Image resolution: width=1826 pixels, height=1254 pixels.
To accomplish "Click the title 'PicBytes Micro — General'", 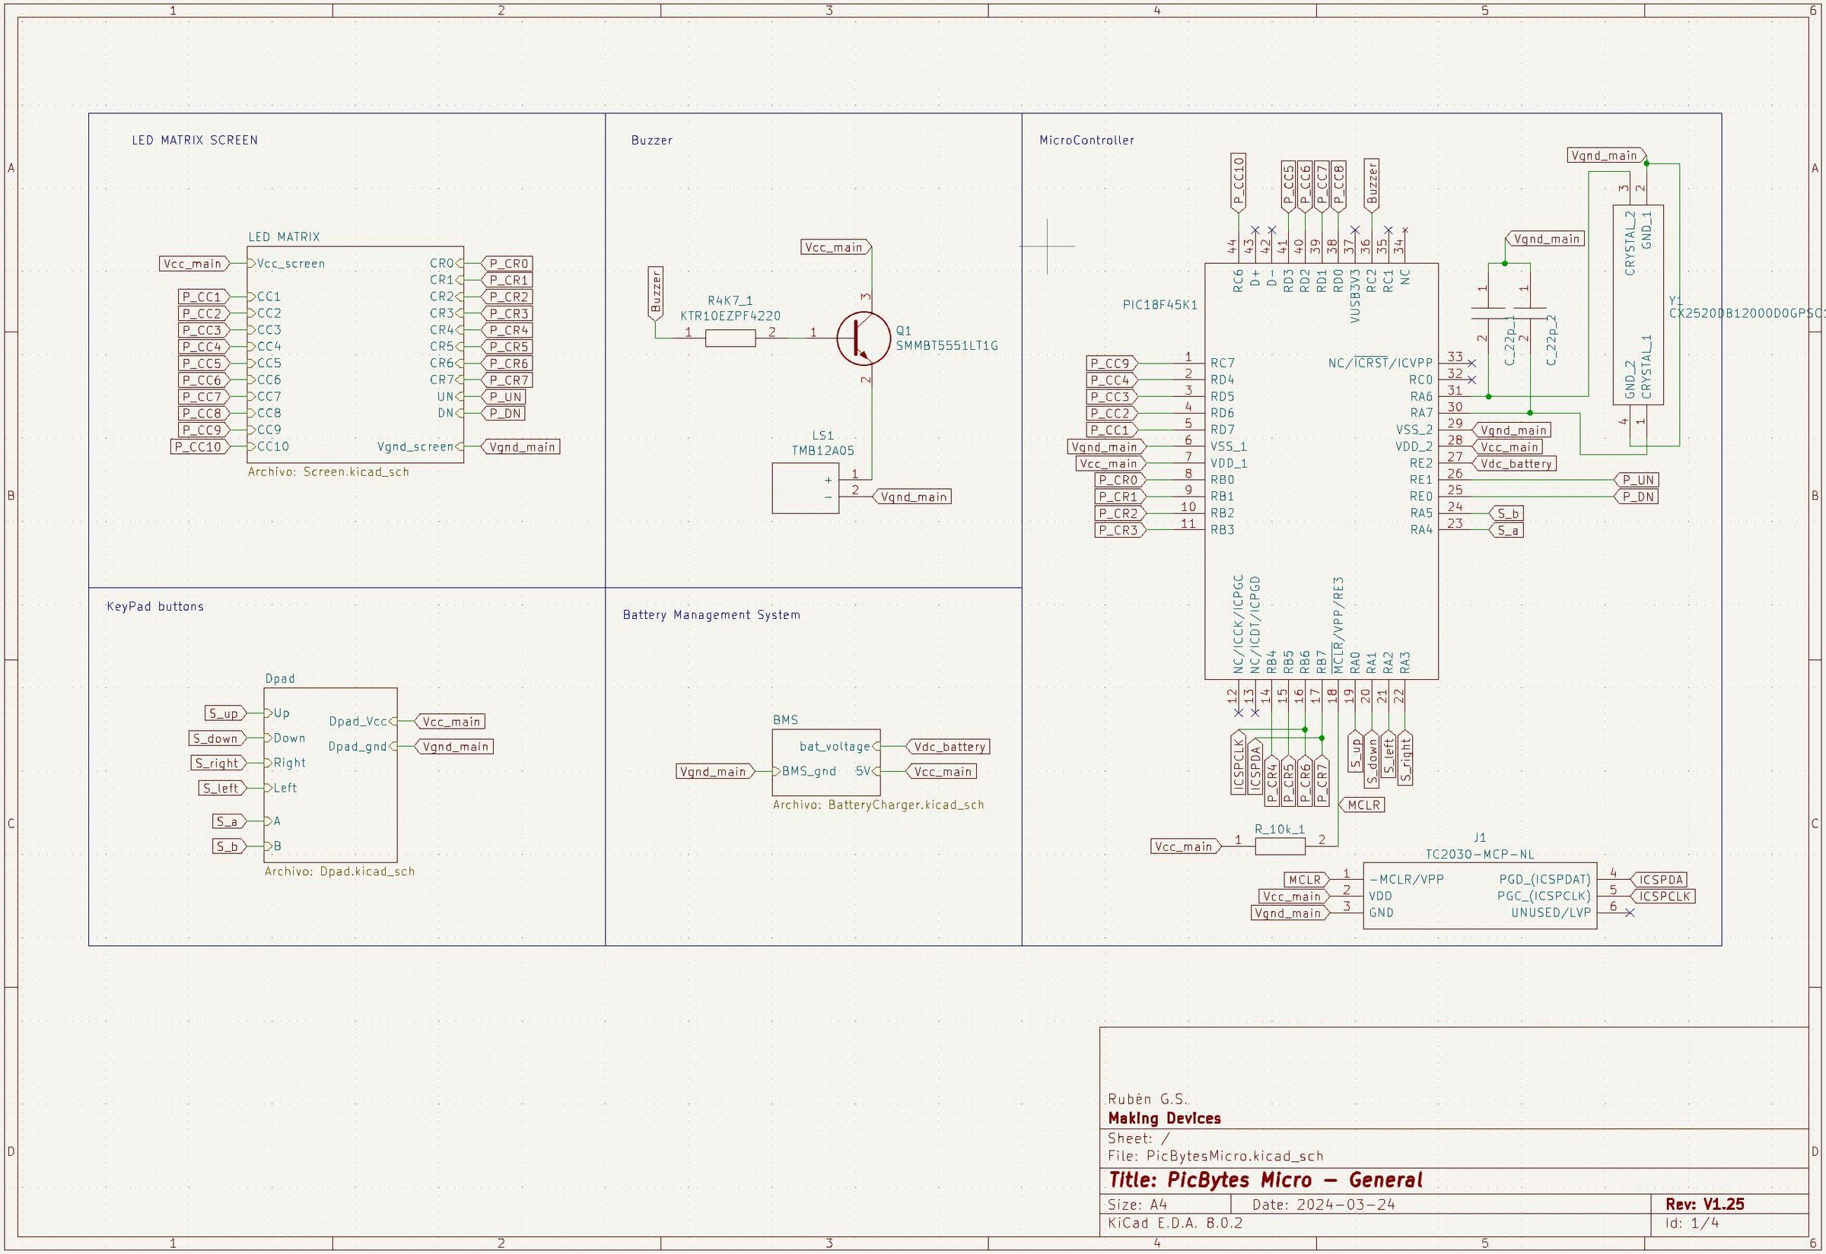I will coord(1265,1180).
